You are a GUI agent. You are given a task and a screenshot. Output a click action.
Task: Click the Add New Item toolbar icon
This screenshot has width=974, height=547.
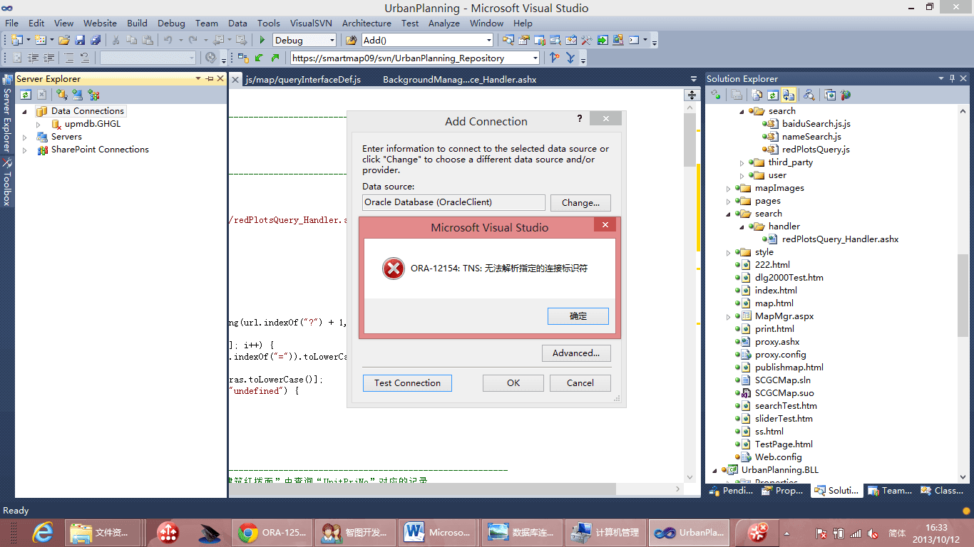pyautogui.click(x=41, y=40)
